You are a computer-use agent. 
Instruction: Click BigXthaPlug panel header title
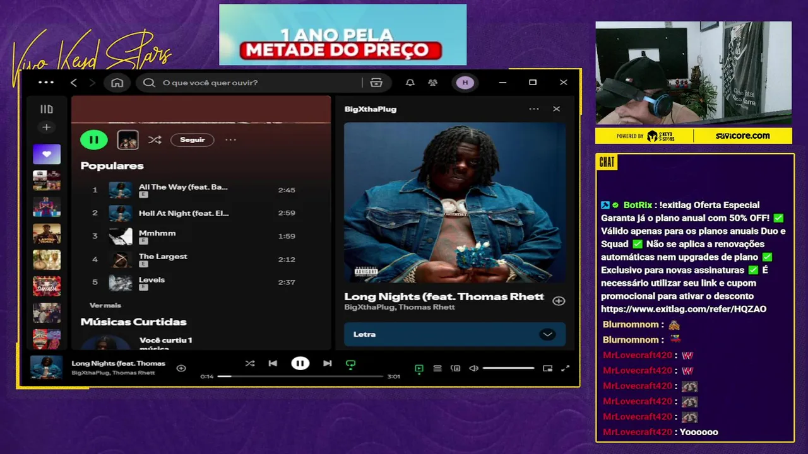click(371, 109)
